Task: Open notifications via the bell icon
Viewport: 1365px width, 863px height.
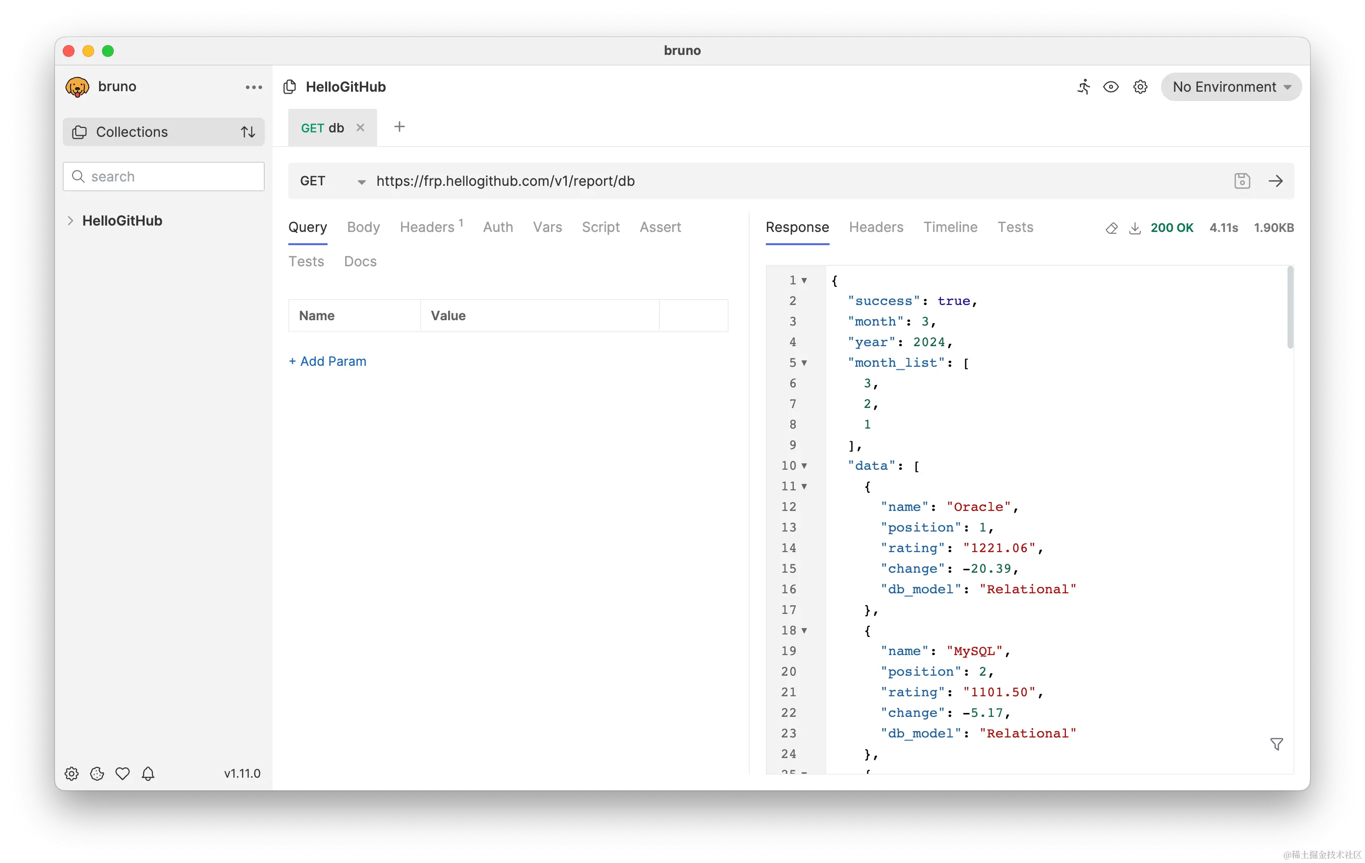Action: [148, 773]
